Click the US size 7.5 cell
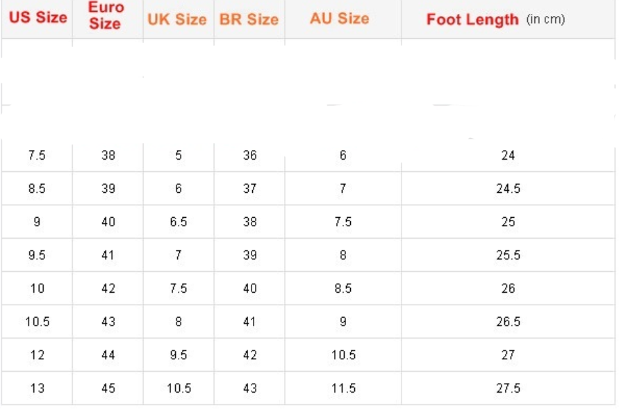 (x=37, y=155)
